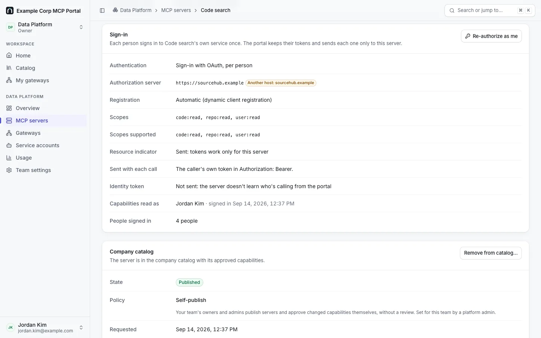Click the Gateways icon under Data Platform
541x338 pixels.
click(x=9, y=133)
